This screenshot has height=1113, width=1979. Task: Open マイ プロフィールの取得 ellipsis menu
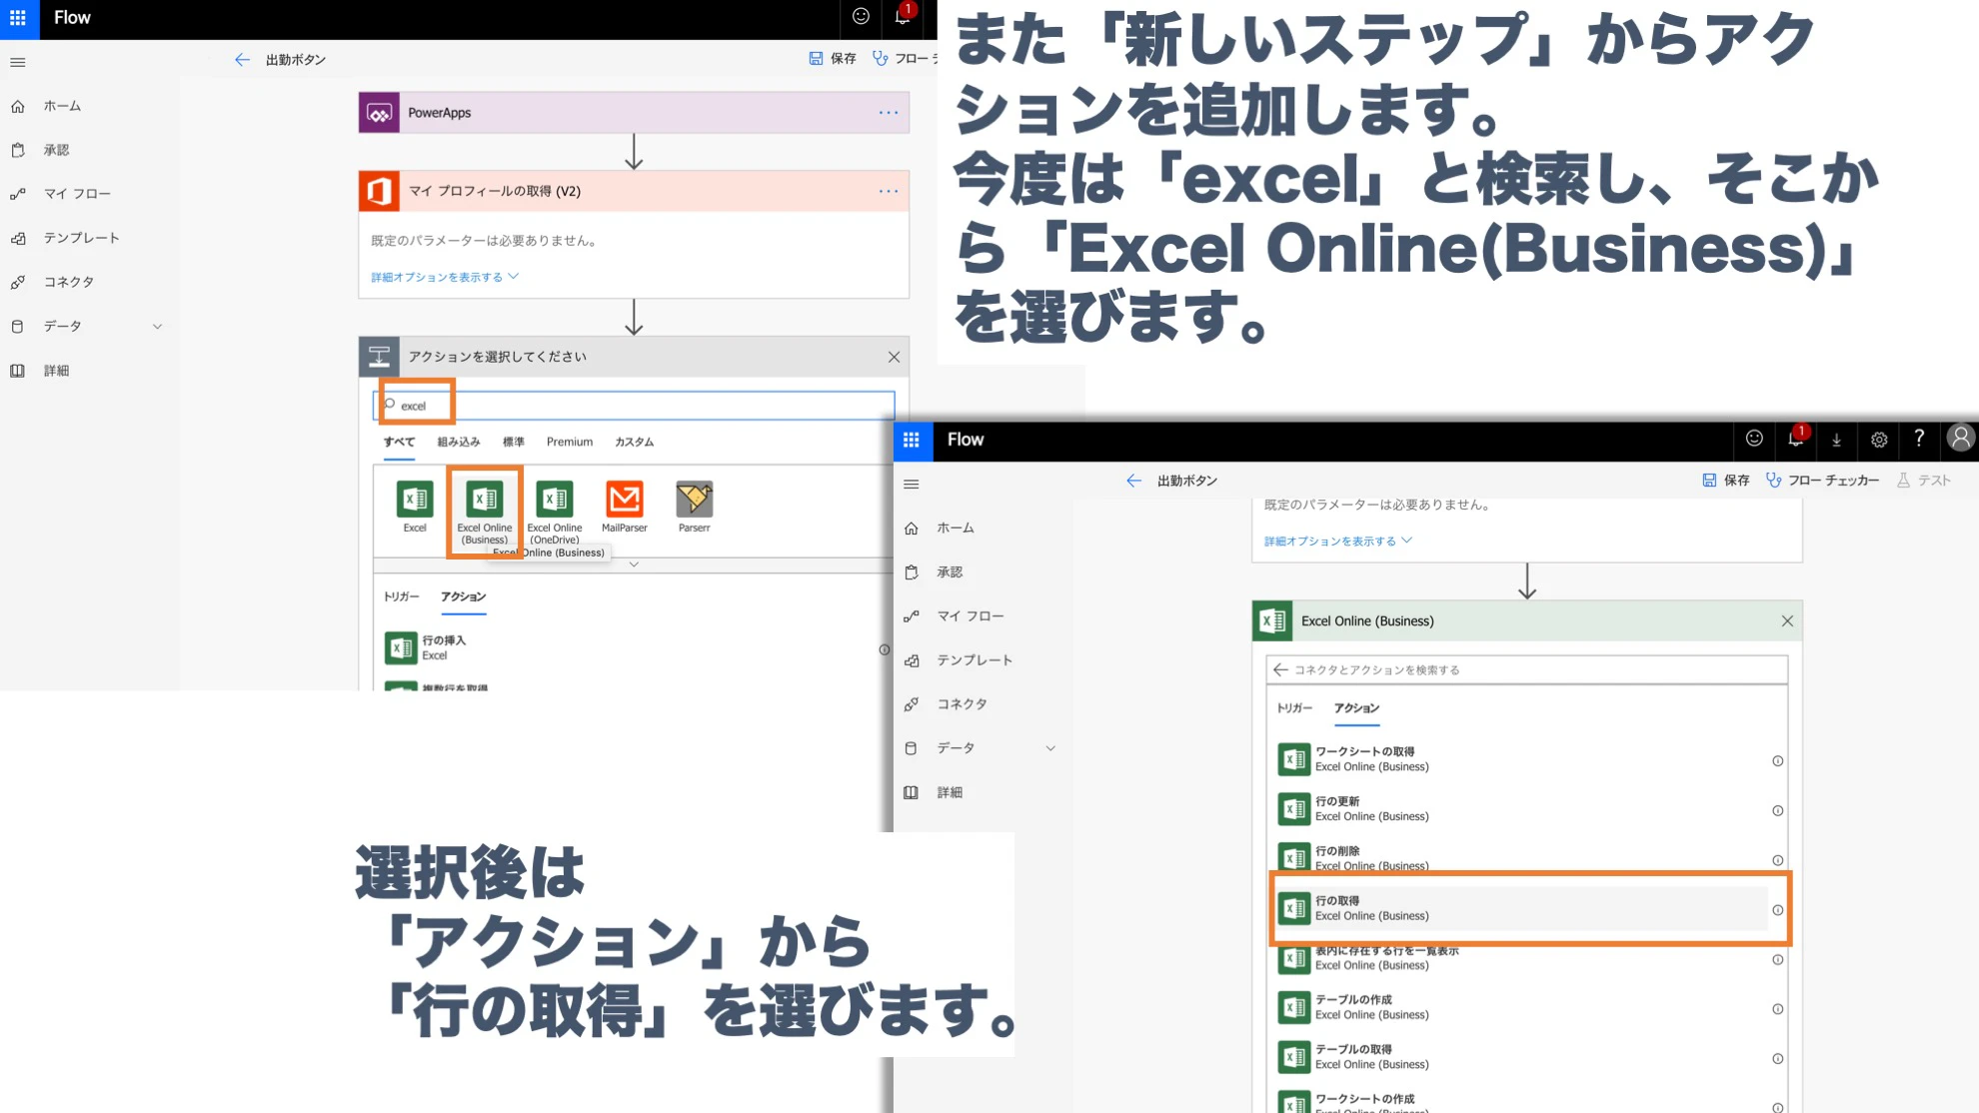(x=889, y=191)
